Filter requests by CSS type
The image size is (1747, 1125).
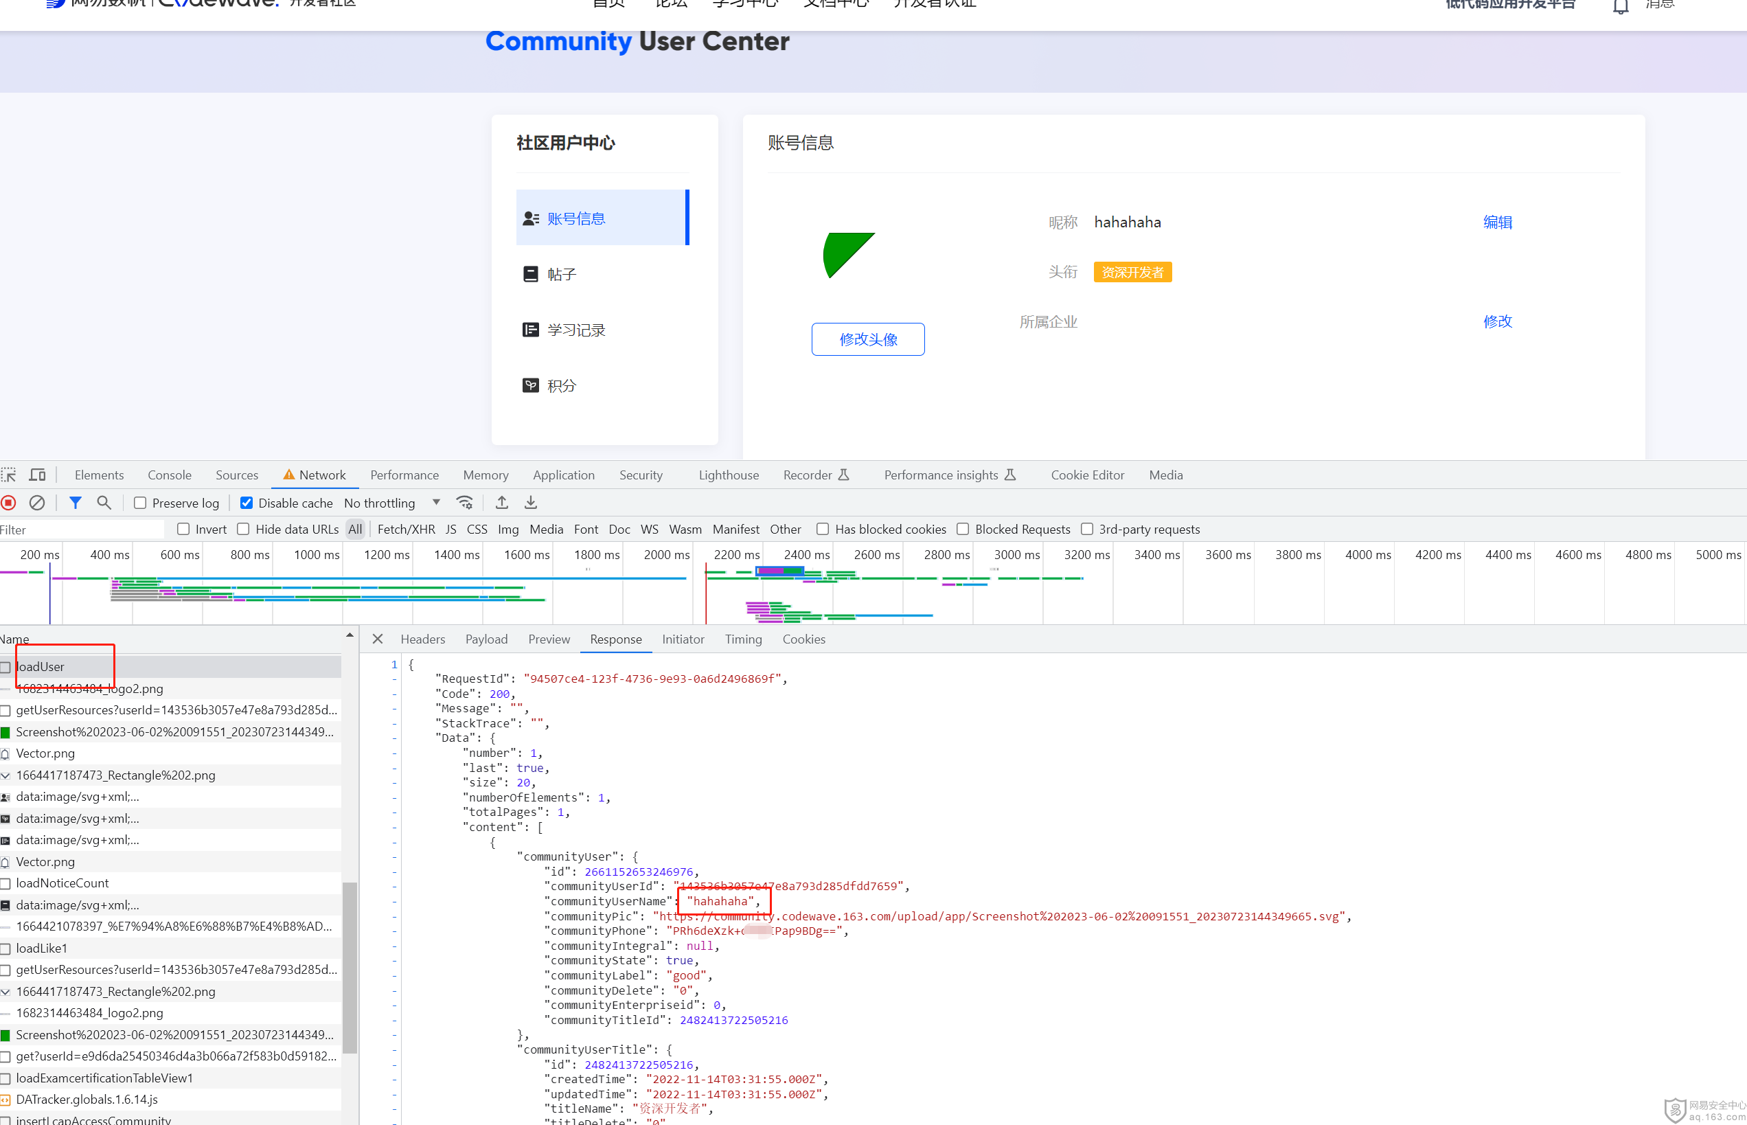477,529
